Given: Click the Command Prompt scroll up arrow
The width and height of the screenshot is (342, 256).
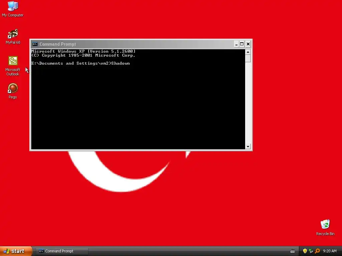Looking at the screenshot, I should 248,52.
